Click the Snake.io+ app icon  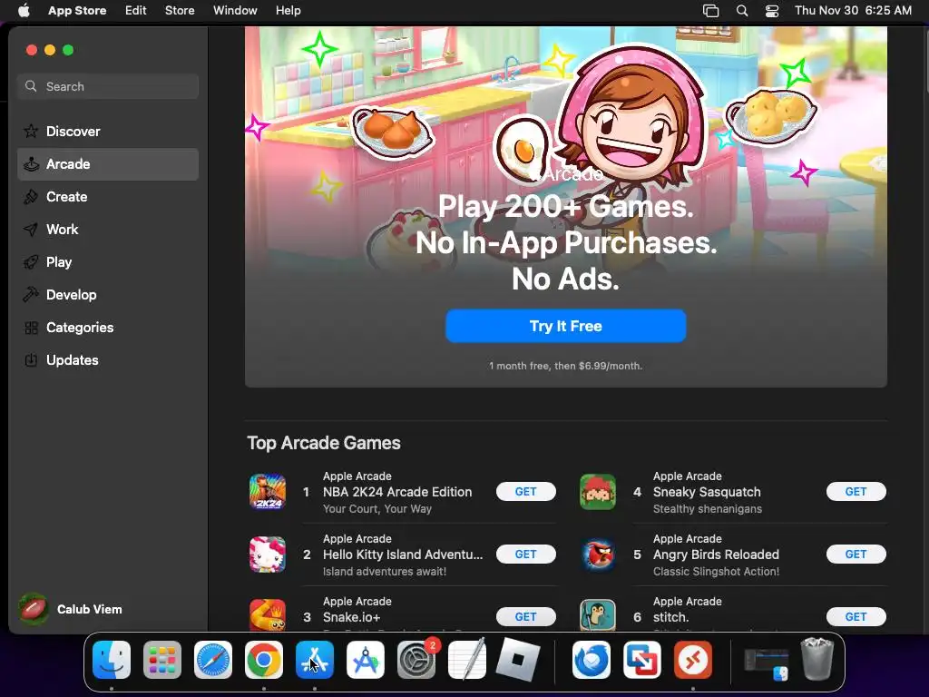(x=268, y=615)
